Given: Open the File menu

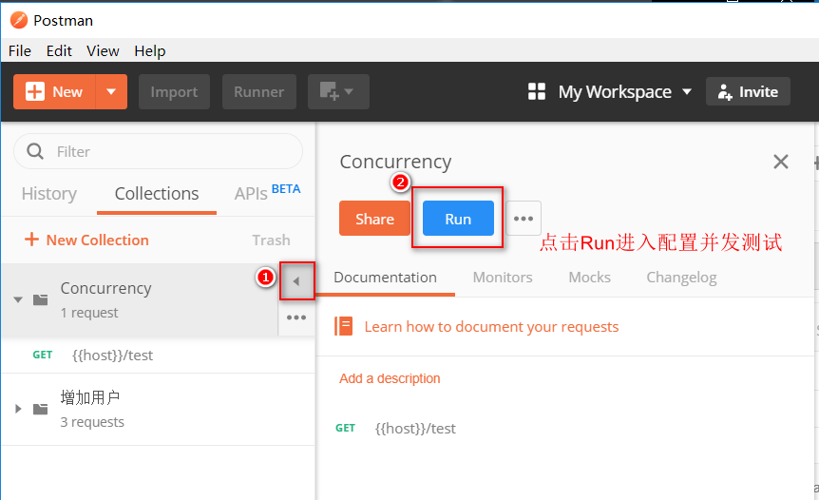Looking at the screenshot, I should [x=20, y=51].
